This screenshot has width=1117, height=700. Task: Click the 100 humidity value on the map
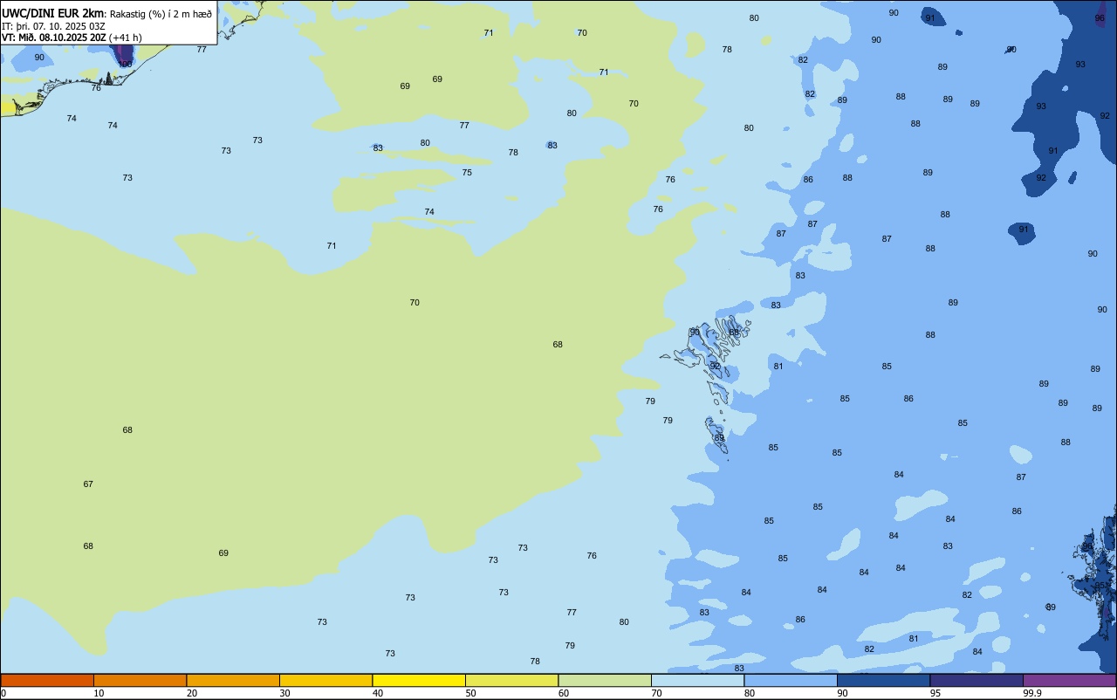(x=126, y=64)
